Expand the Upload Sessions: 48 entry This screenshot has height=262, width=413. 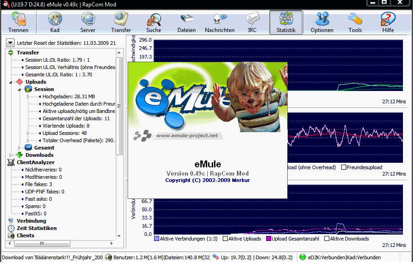tap(28, 133)
